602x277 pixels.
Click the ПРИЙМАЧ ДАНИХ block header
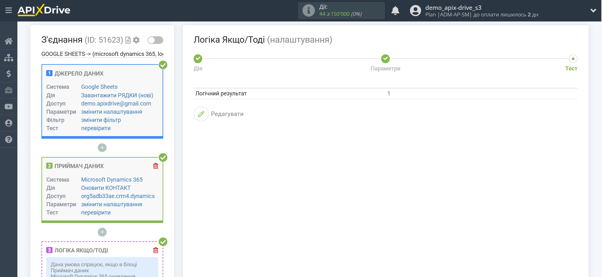click(x=79, y=166)
